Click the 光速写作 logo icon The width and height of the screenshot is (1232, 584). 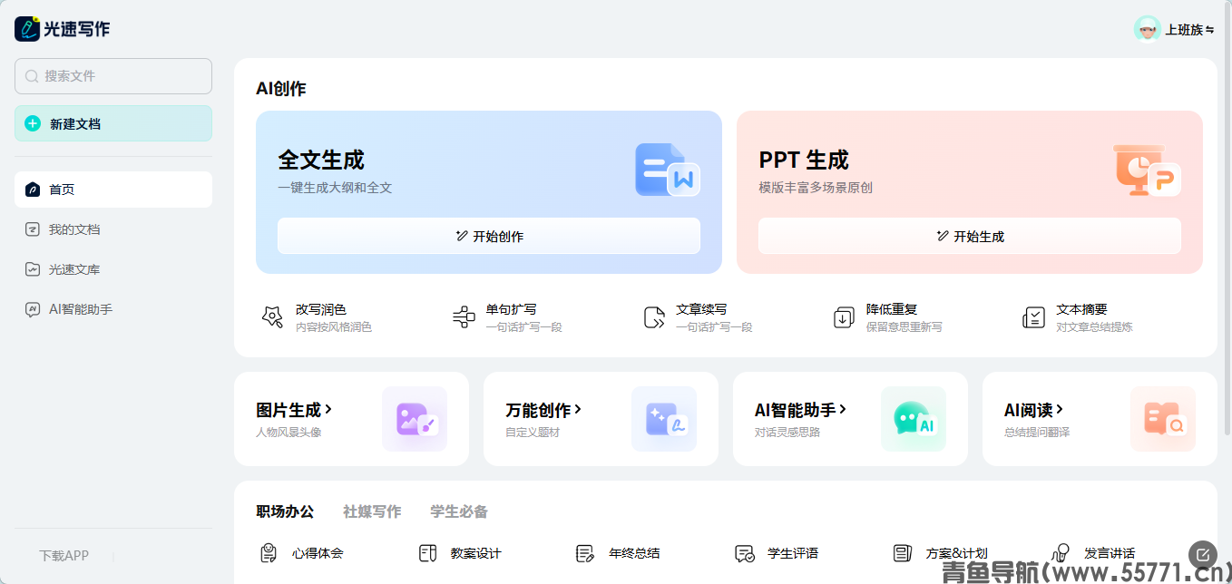(28, 29)
